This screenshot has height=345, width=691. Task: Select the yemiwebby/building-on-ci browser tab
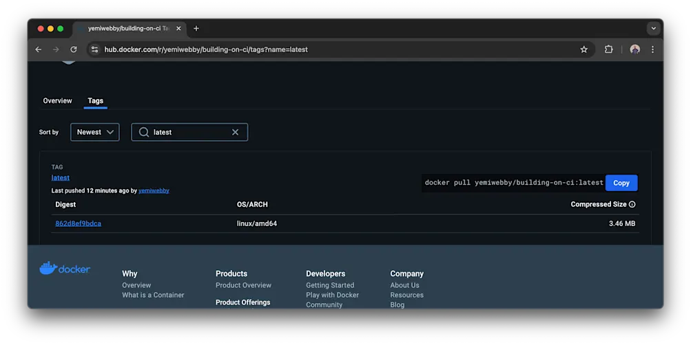(x=129, y=29)
